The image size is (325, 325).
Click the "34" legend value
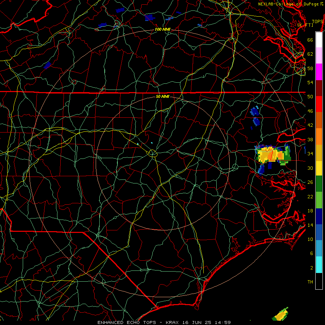pos(310,153)
